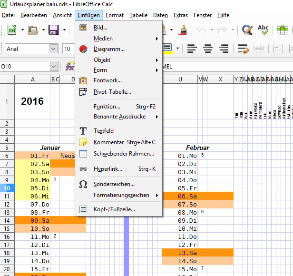The image size is (293, 276).
Task: Click the Wrap text icon
Action: tap(243, 49)
